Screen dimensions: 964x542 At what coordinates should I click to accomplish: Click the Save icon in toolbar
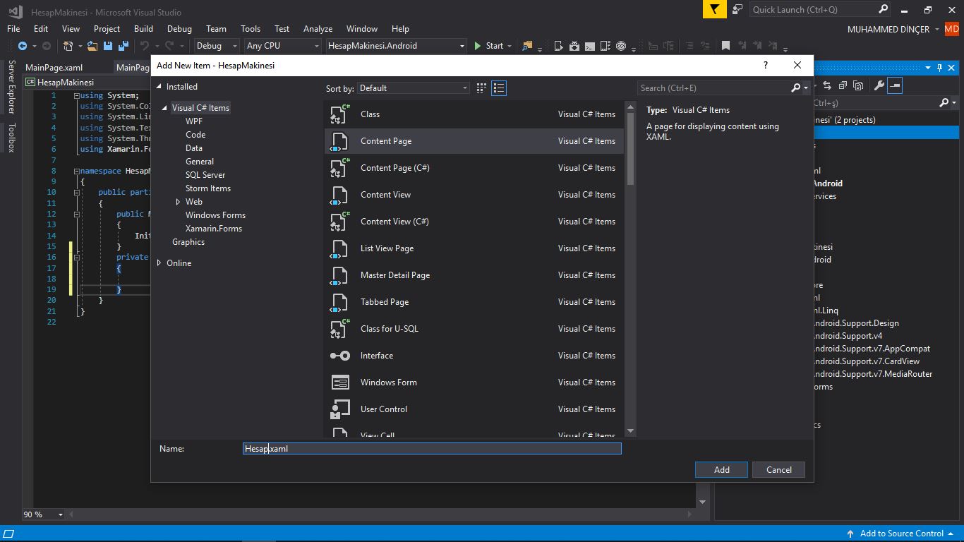[x=108, y=46]
